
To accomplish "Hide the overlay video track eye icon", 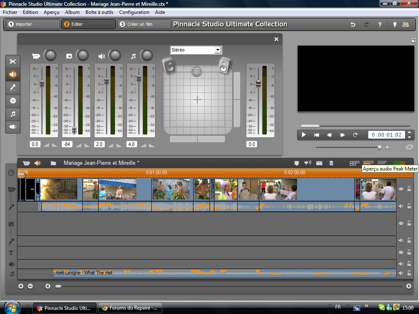I will [401, 223].
